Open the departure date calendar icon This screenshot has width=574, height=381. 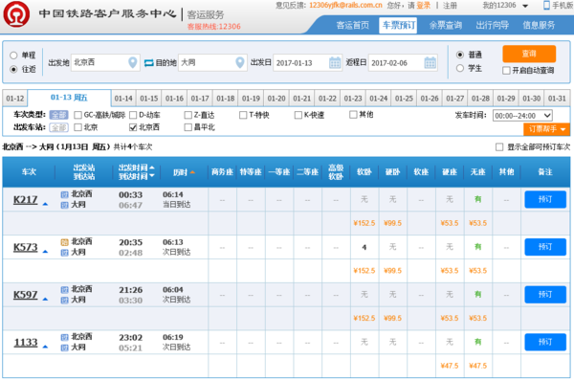tap(335, 62)
